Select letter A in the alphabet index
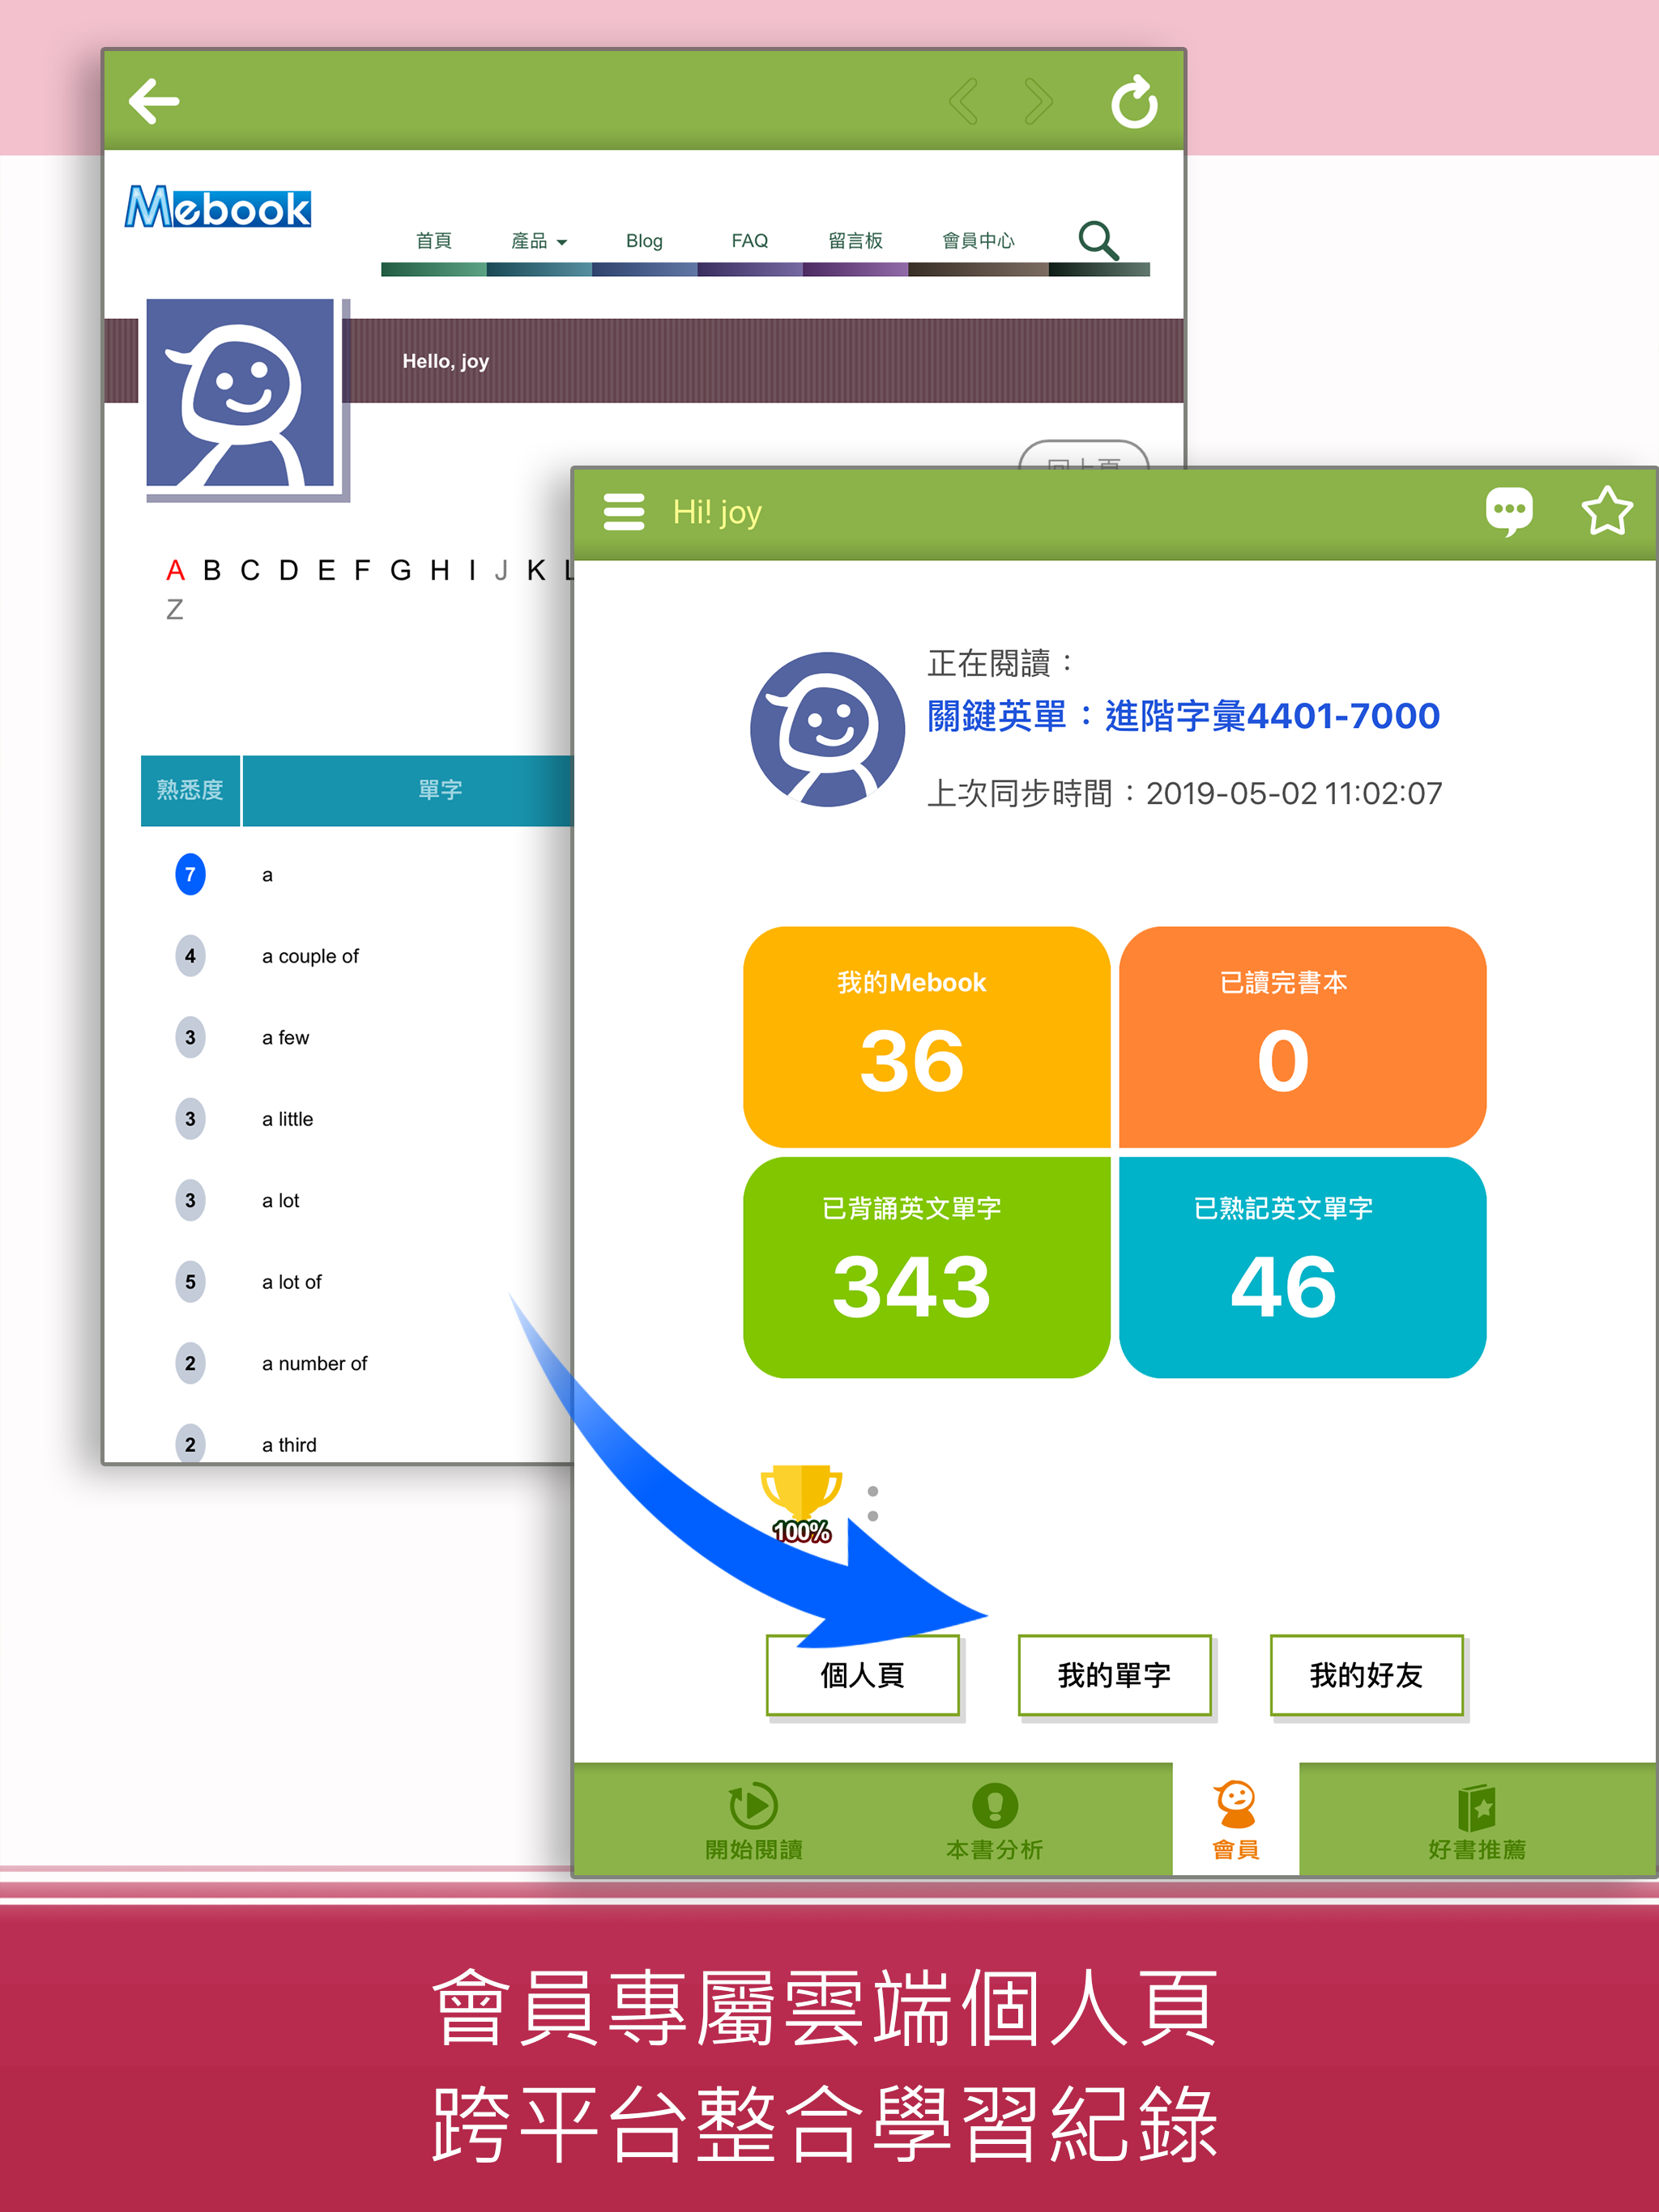 click(175, 571)
